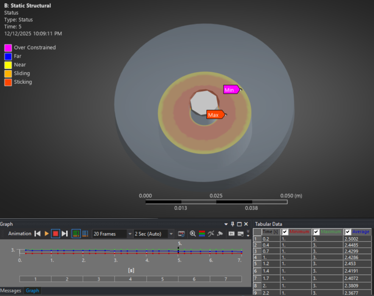
Task: Uncheck the Maximum column checkbox
Action: [316, 232]
